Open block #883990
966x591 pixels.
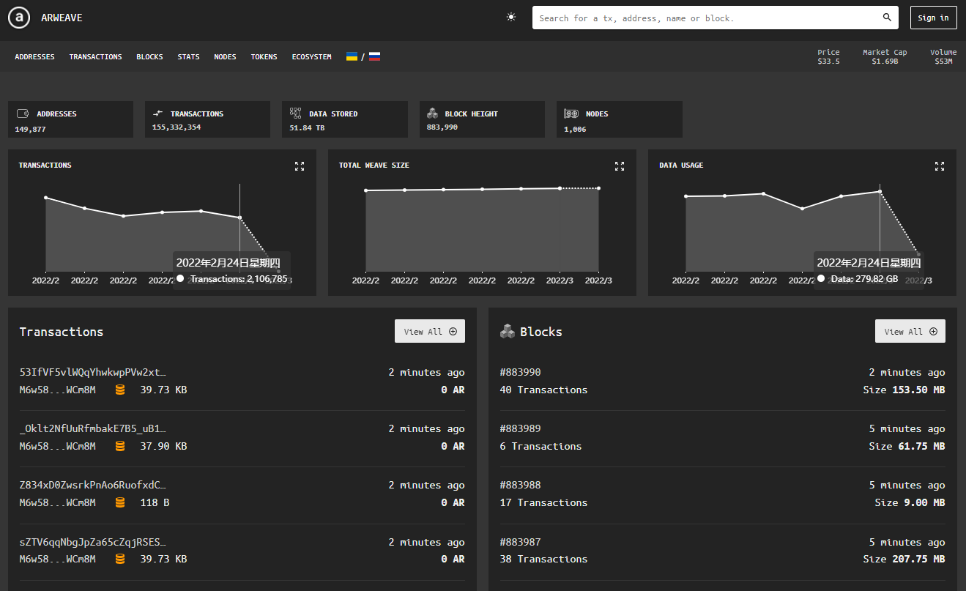pos(520,372)
